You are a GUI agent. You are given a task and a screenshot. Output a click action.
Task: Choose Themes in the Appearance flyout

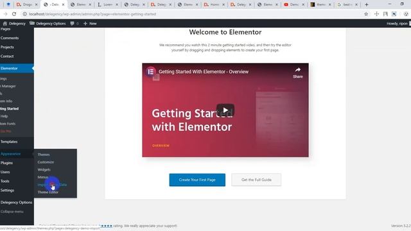pos(44,155)
